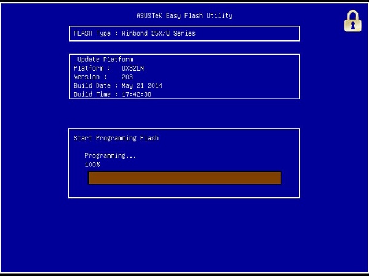Select the UX32LN platform name
369x276 pixels.
click(133, 68)
